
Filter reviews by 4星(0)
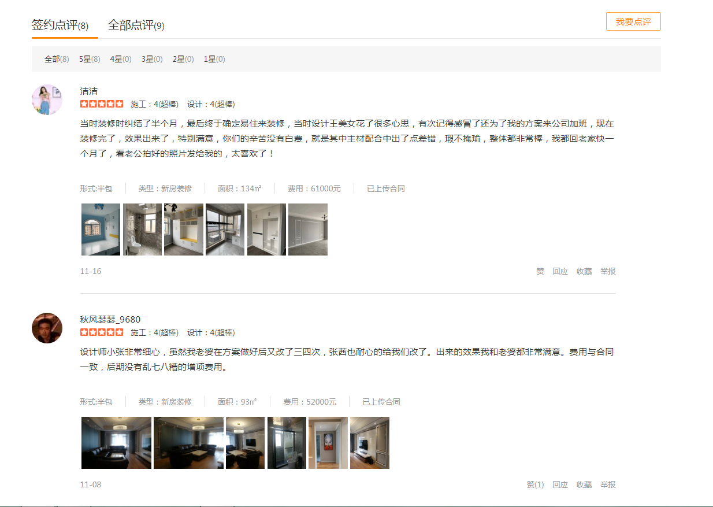tap(121, 59)
